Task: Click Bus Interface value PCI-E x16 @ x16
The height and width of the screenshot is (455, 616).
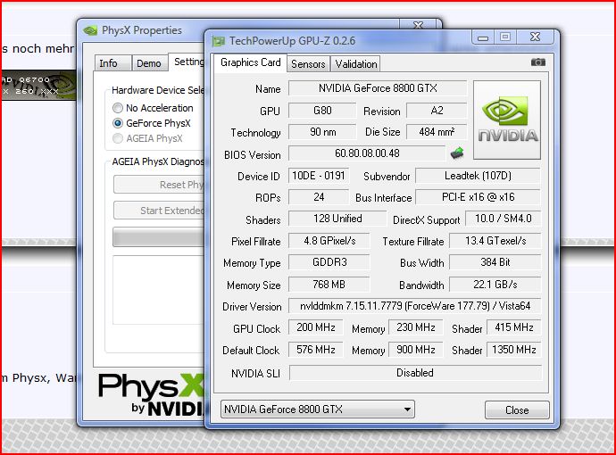Action: click(478, 197)
